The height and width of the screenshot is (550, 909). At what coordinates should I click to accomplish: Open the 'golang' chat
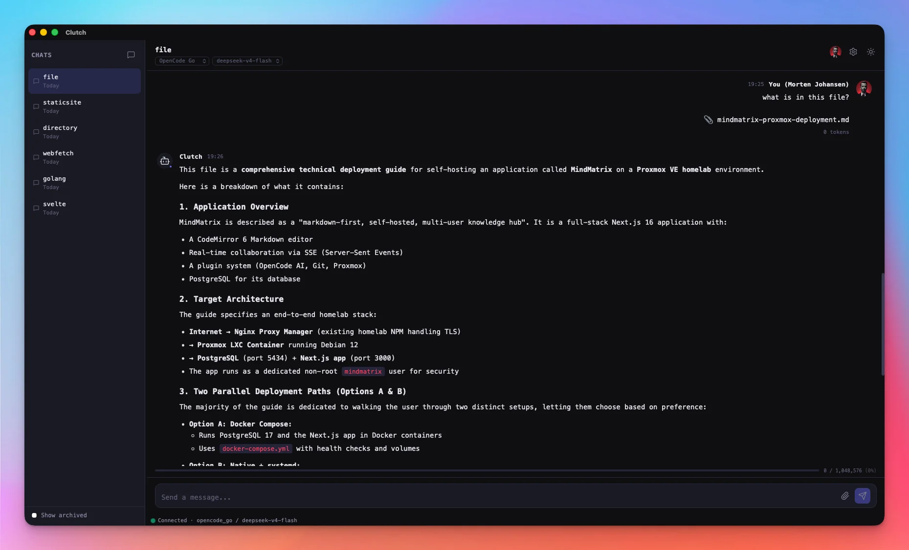click(85, 183)
